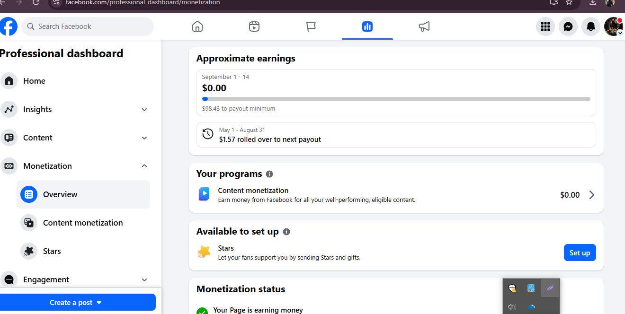The image size is (625, 314).
Task: Open Engagement in the dashboard sidebar
Action: coord(76,279)
